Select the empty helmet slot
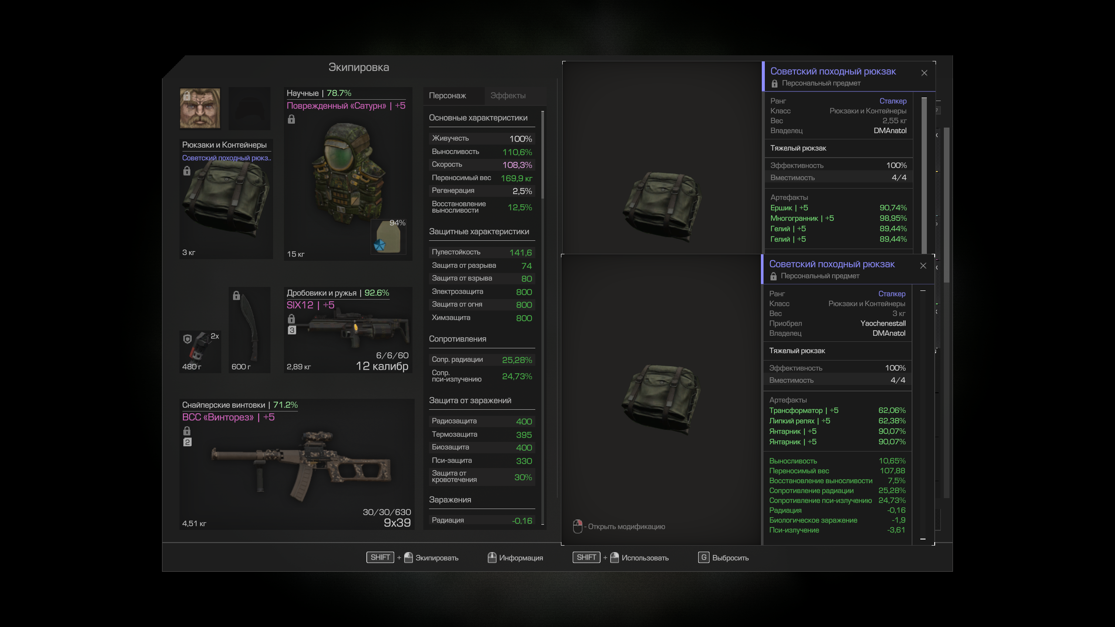The width and height of the screenshot is (1115, 627). tap(250, 108)
